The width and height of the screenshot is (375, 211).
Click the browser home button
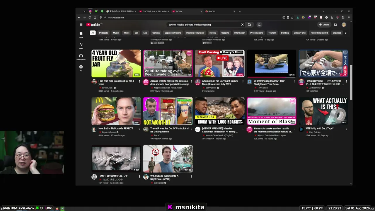click(95, 18)
